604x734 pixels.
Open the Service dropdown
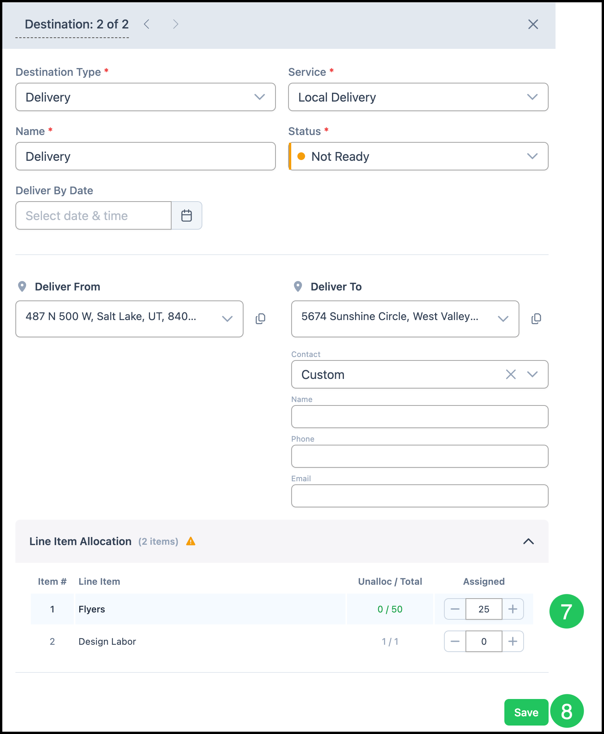(418, 97)
